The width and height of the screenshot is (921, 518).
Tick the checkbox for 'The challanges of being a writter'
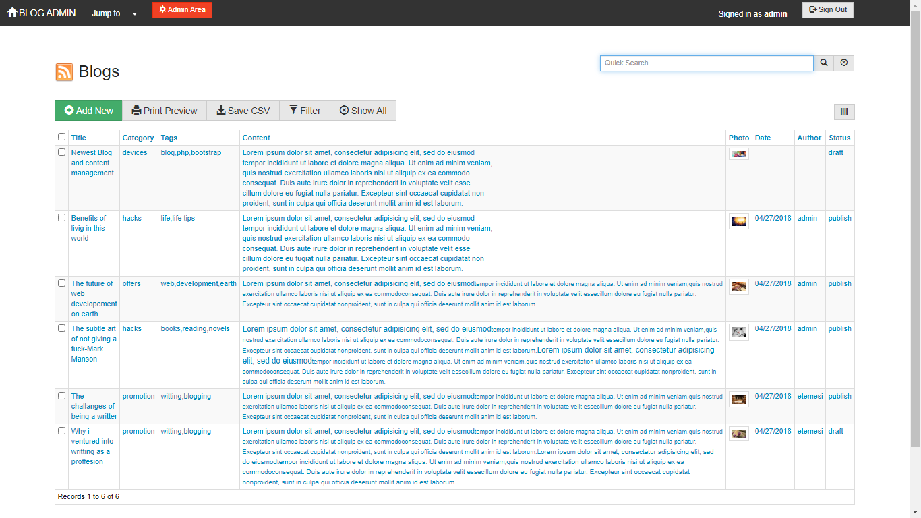click(61, 396)
